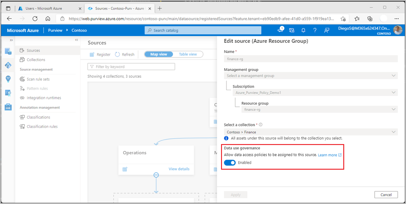Click the Cancel button
The height and width of the screenshot is (204, 406).
tap(386, 195)
